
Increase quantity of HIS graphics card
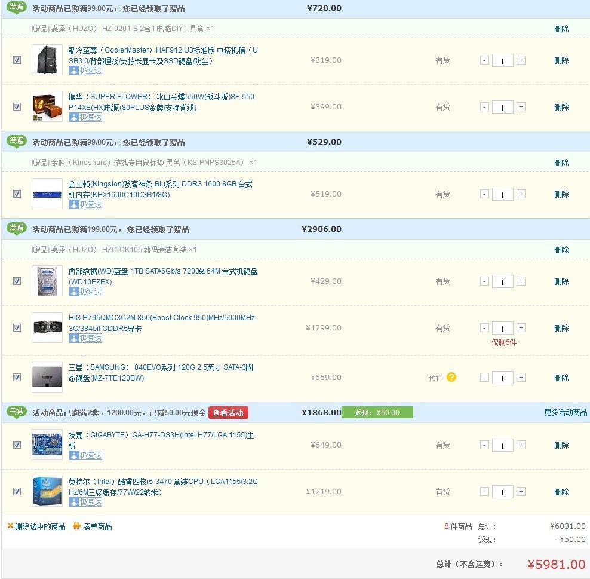[521, 328]
